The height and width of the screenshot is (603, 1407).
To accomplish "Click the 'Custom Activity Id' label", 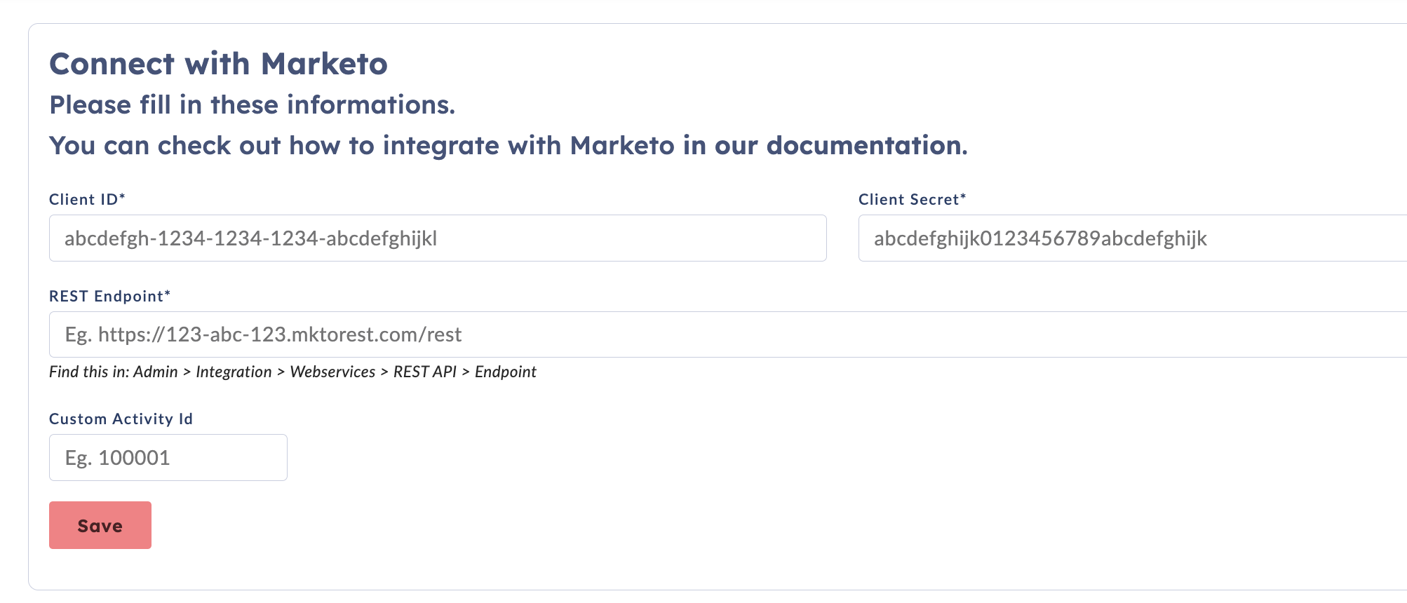I will (121, 419).
